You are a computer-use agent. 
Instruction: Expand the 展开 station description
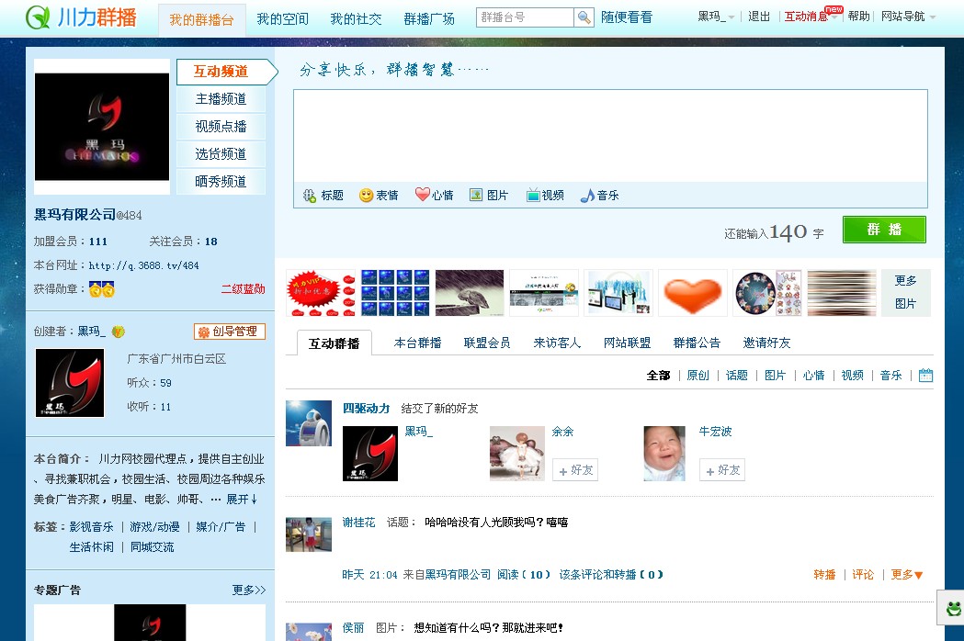pyautogui.click(x=242, y=500)
